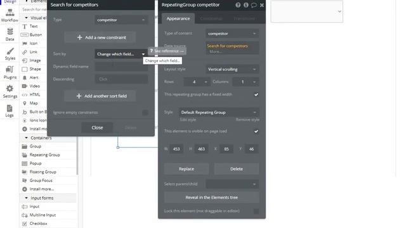Select the Group container icon
406x228 pixels.
pos(25,146)
